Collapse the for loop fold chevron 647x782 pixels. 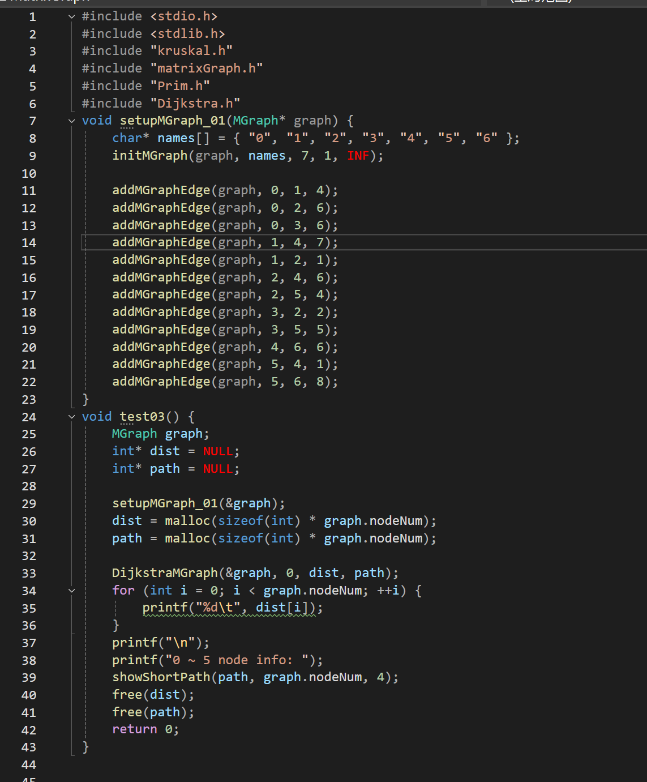[72, 591]
